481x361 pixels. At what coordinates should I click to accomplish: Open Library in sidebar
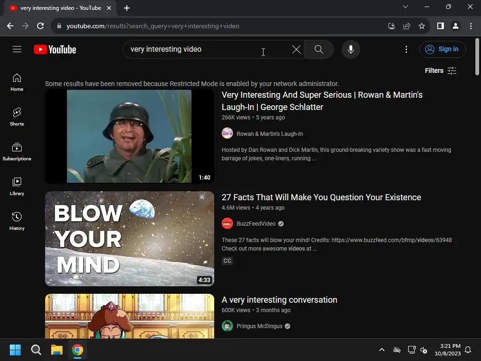pyautogui.click(x=17, y=186)
